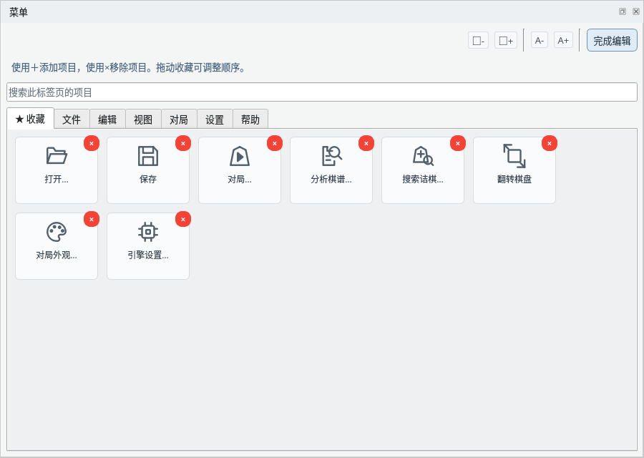Remove 搜索诘棋 via red × badge
This screenshot has height=458, width=644.
[458, 143]
